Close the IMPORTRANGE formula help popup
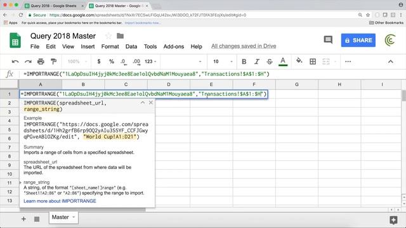This screenshot has width=406, height=228. tap(151, 103)
